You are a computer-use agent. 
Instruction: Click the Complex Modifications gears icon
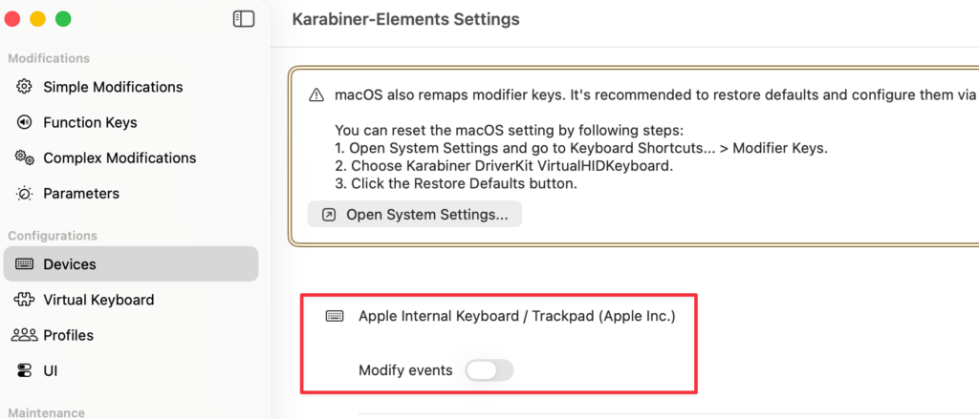(25, 157)
